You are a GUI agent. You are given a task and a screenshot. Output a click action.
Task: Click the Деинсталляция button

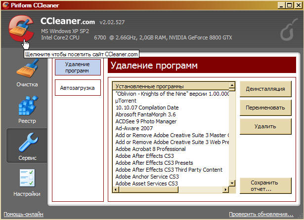point(265,89)
